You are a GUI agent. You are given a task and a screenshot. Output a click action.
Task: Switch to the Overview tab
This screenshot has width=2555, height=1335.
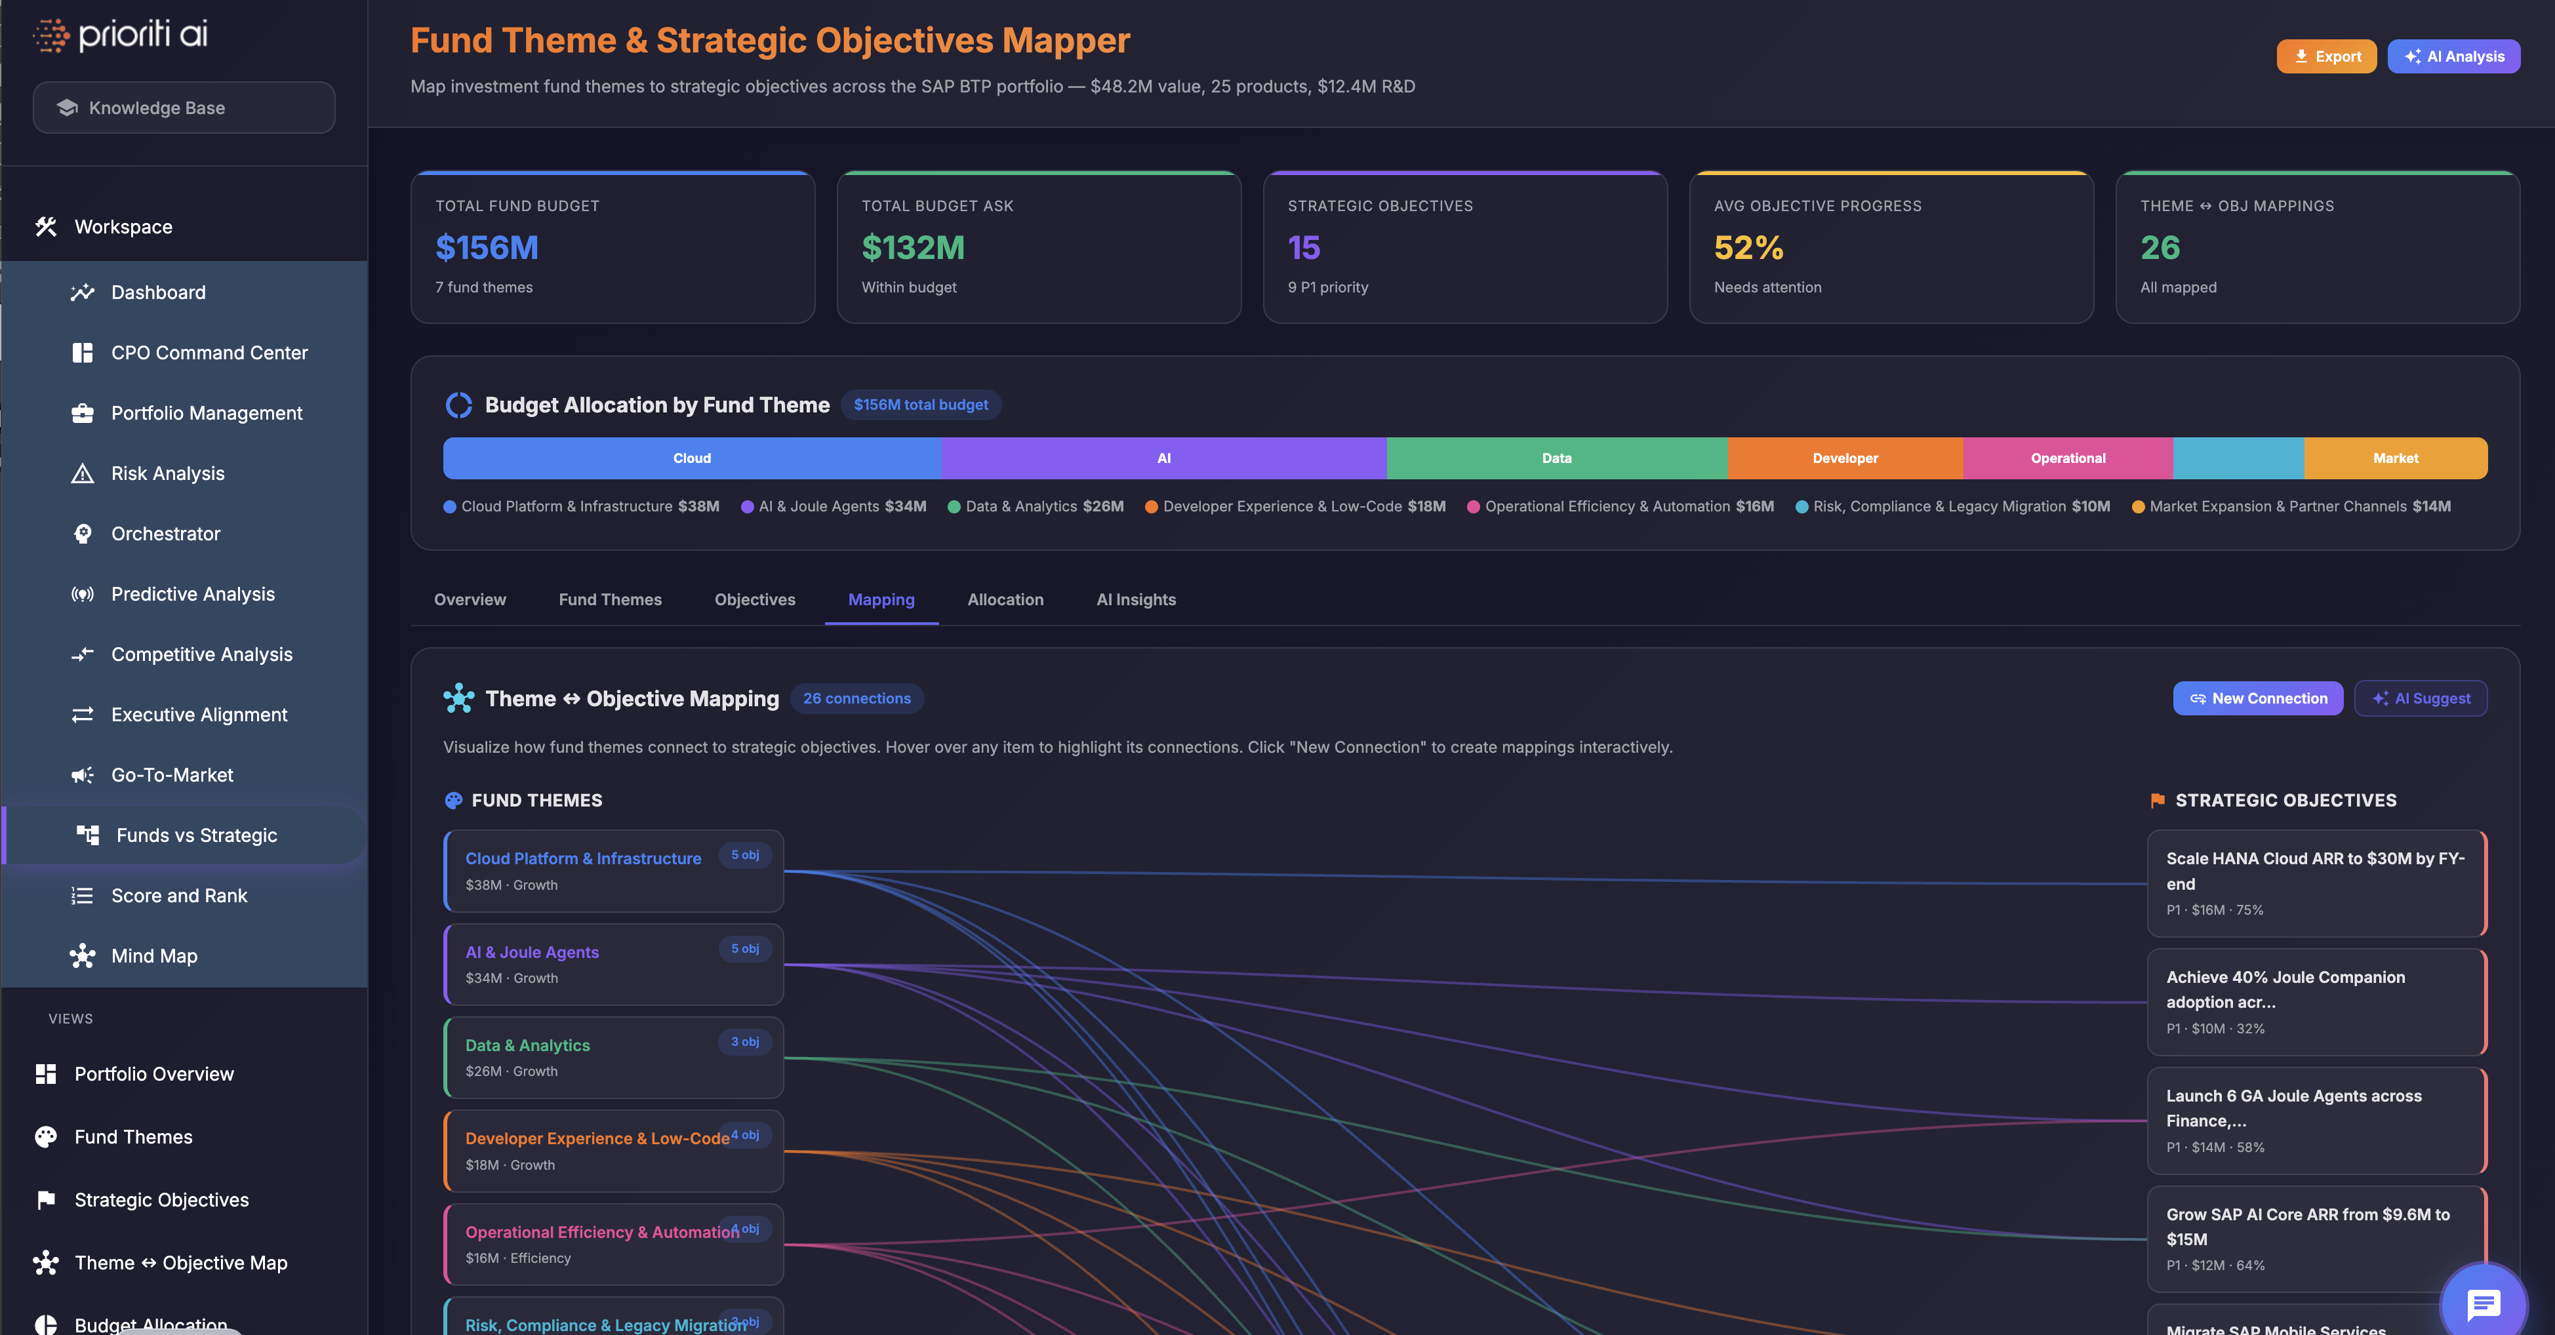click(x=469, y=600)
